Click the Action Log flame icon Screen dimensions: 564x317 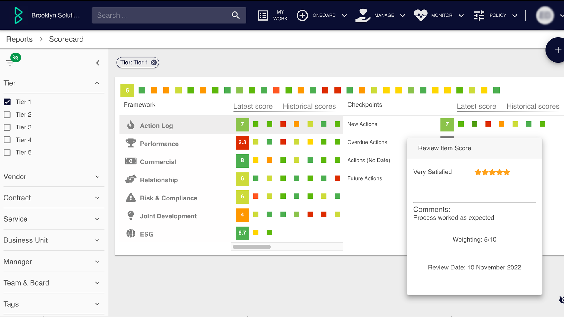[131, 125]
